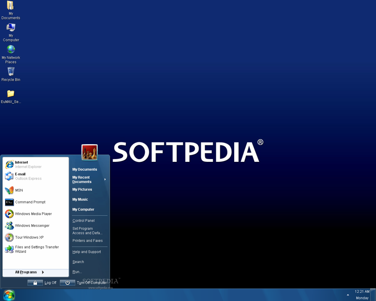Click the Start orb on taskbar
376x301 pixels.
click(9, 295)
